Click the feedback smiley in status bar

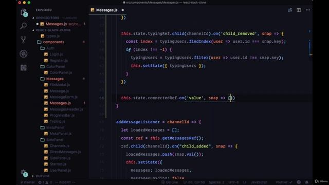click(x=299, y=182)
